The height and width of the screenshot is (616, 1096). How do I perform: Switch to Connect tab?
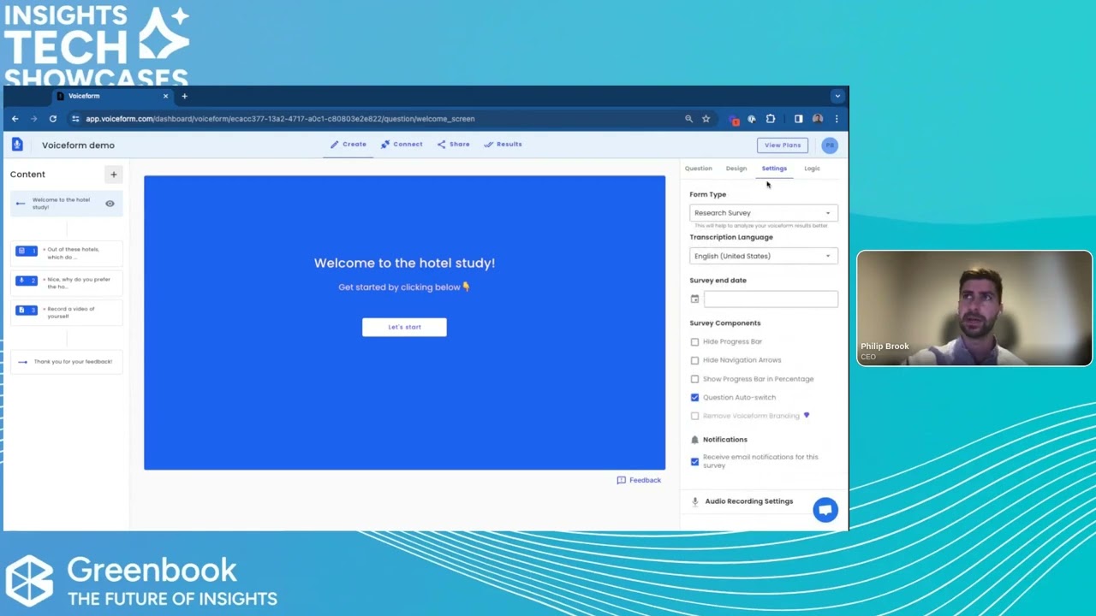tap(402, 145)
